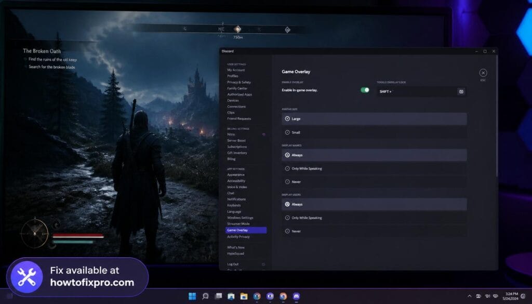532x304 pixels.
Task: Open My Account settings
Action: 236,70
